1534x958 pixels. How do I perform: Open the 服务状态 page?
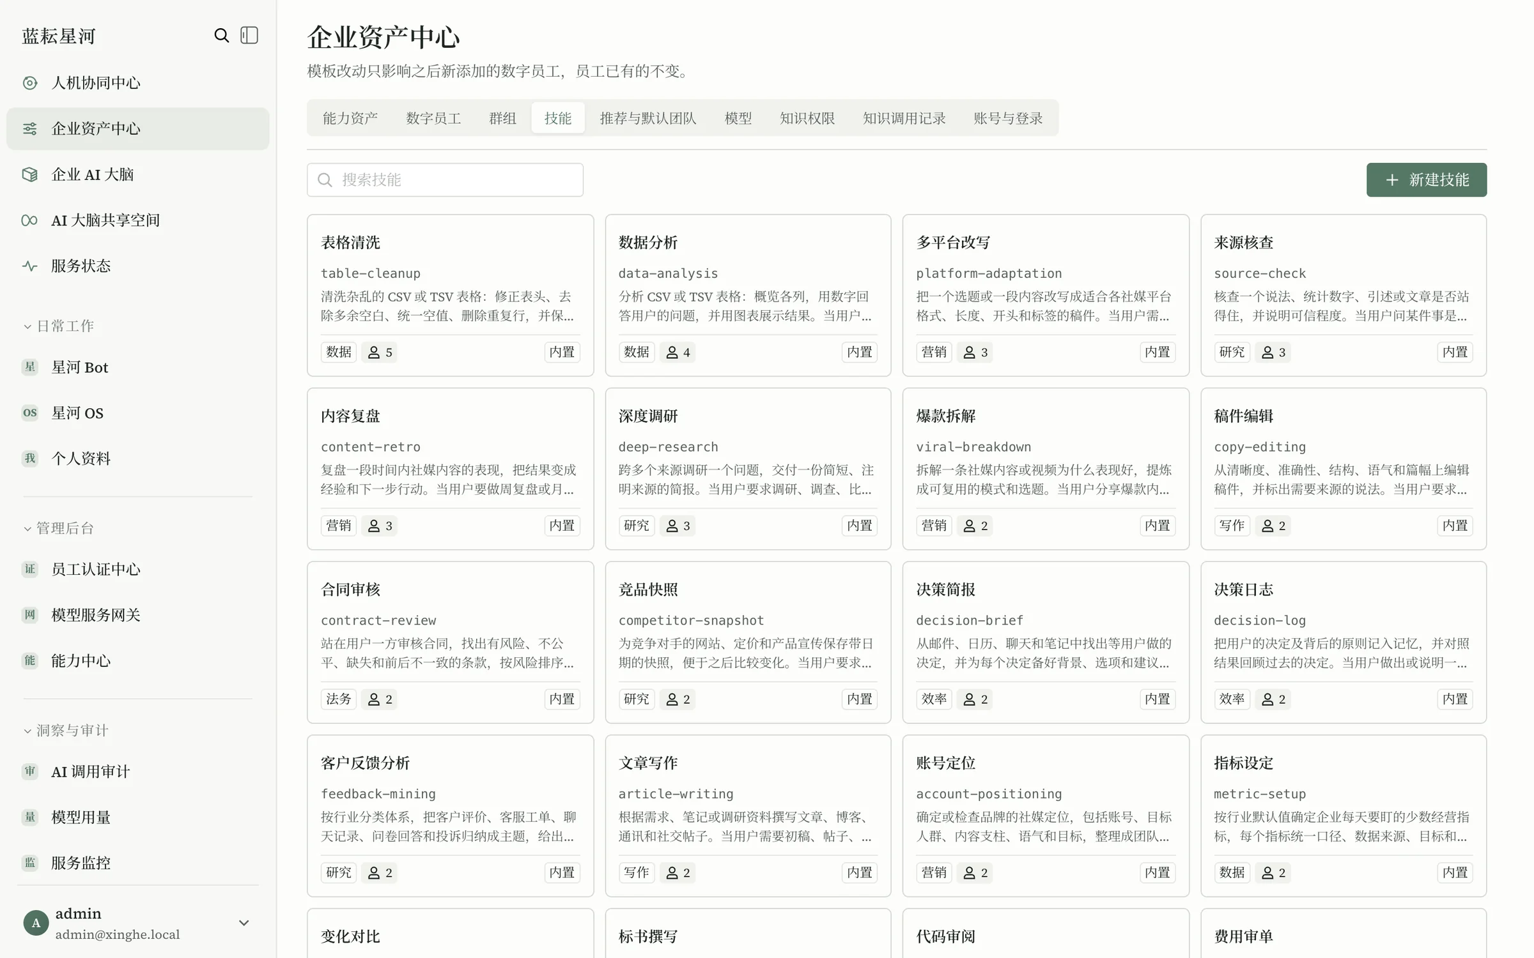pyautogui.click(x=137, y=266)
